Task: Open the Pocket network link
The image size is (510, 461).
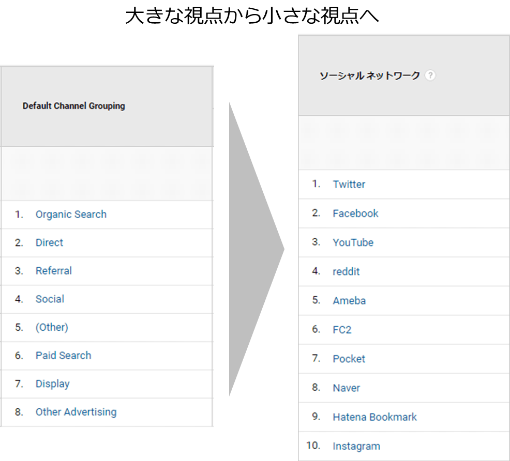Action: click(x=349, y=359)
